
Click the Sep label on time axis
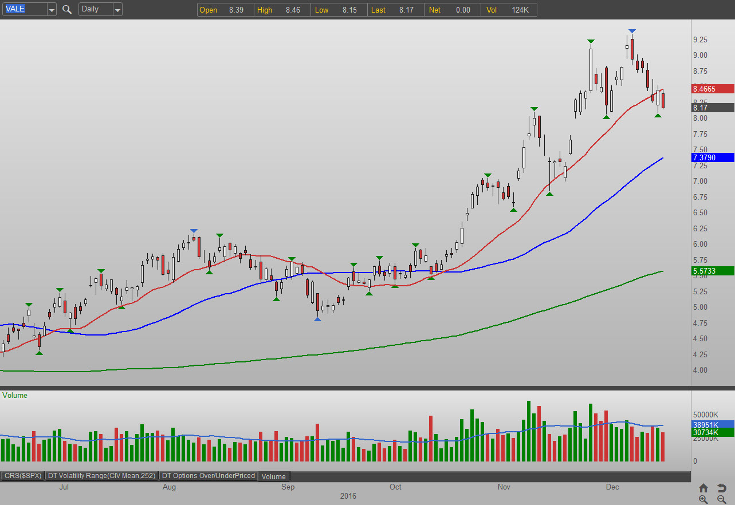point(288,487)
